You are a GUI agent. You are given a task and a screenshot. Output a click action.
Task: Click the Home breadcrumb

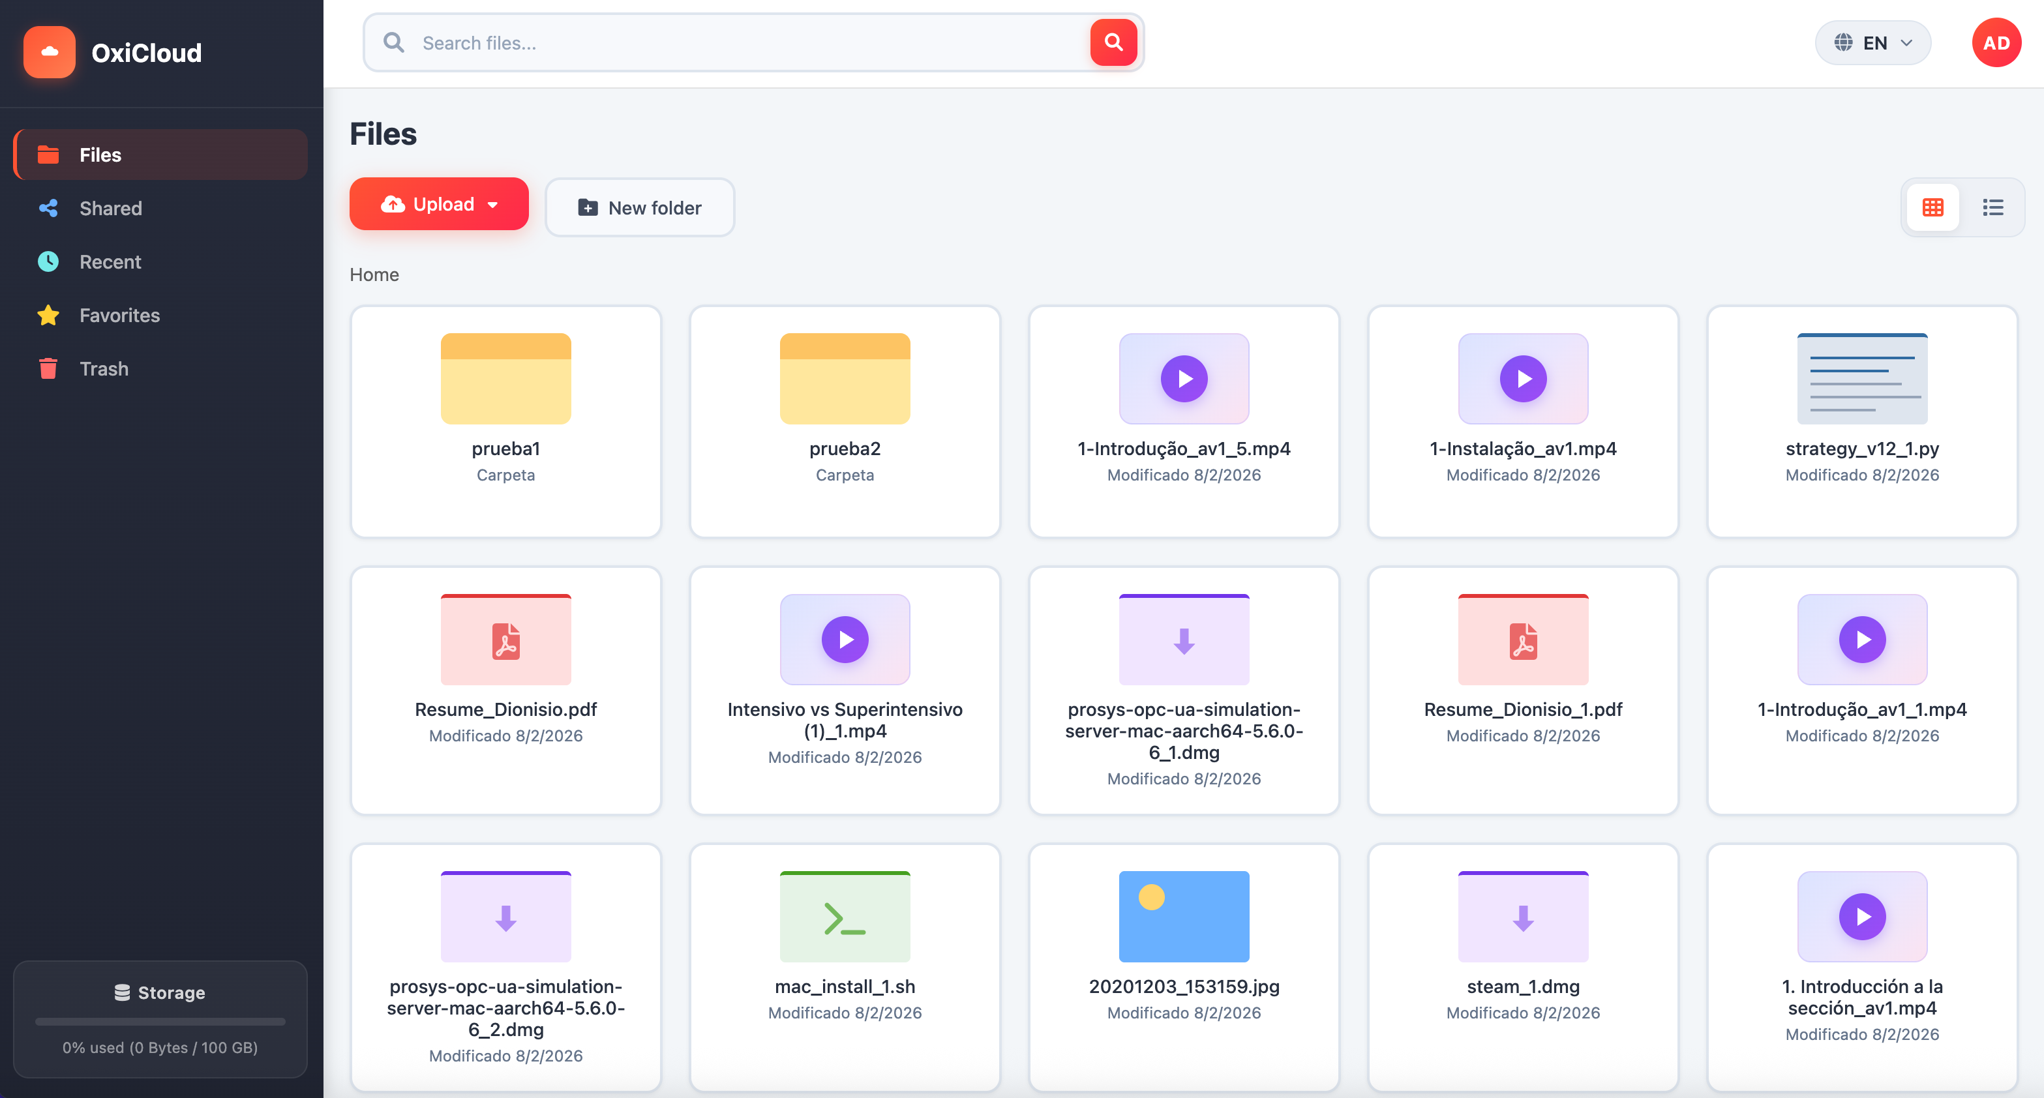(x=374, y=274)
